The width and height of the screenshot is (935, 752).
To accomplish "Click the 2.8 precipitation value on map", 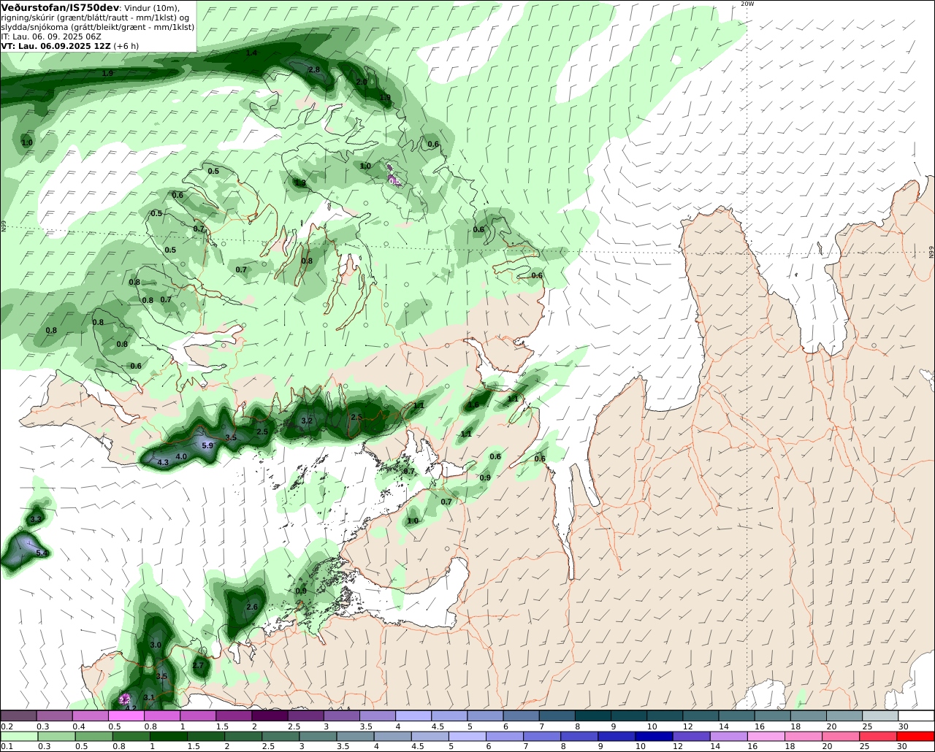I will (314, 69).
